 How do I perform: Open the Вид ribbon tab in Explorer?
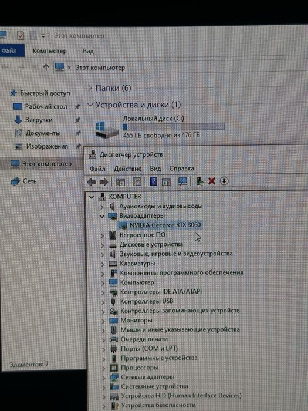[88, 51]
